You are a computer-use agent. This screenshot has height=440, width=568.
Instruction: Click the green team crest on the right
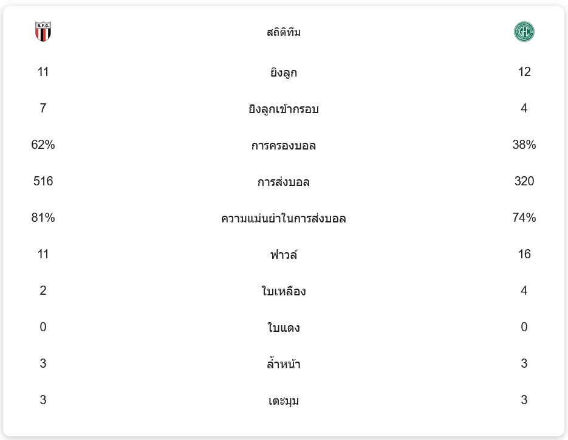tap(524, 32)
